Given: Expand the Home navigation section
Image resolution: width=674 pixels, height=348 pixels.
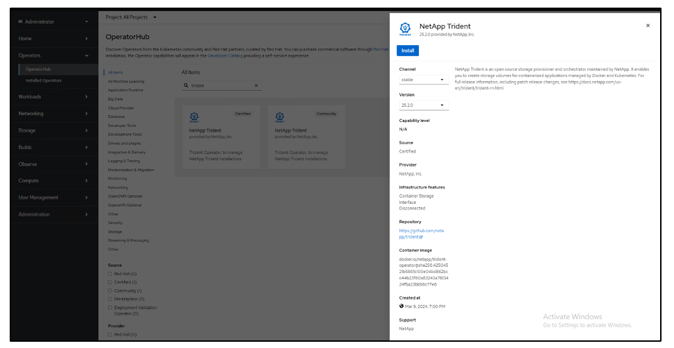Looking at the screenshot, I should [53, 39].
